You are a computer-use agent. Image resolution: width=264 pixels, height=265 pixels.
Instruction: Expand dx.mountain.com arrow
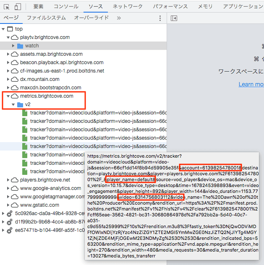[8, 79]
